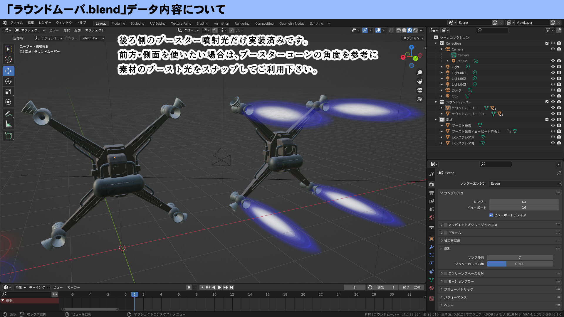Image resolution: width=564 pixels, height=317 pixels.
Task: Click the オプション button above the viewport
Action: click(412, 38)
